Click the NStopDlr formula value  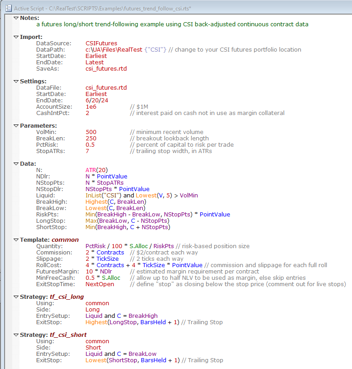tap(117, 189)
